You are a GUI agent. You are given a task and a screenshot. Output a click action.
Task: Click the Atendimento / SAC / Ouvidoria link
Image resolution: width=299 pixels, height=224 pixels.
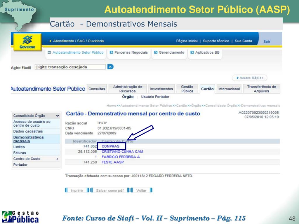pos(78,41)
